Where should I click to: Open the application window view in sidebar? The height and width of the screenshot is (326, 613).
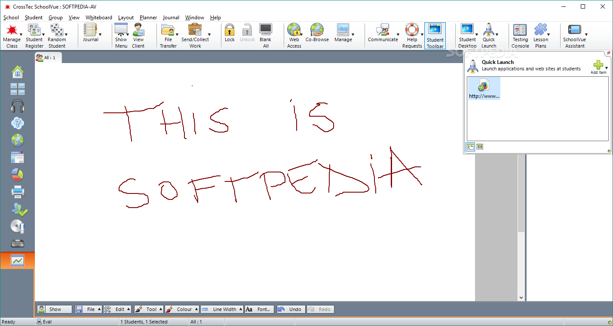17,157
